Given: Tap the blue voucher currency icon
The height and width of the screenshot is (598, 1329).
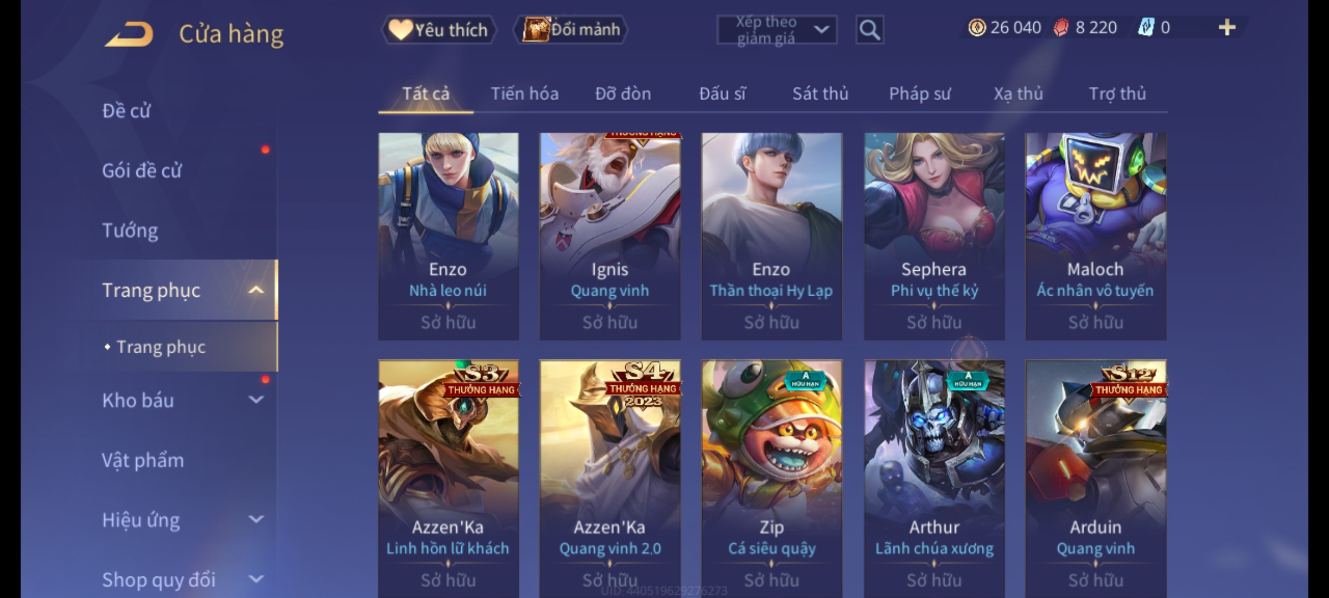Looking at the screenshot, I should point(1146,28).
